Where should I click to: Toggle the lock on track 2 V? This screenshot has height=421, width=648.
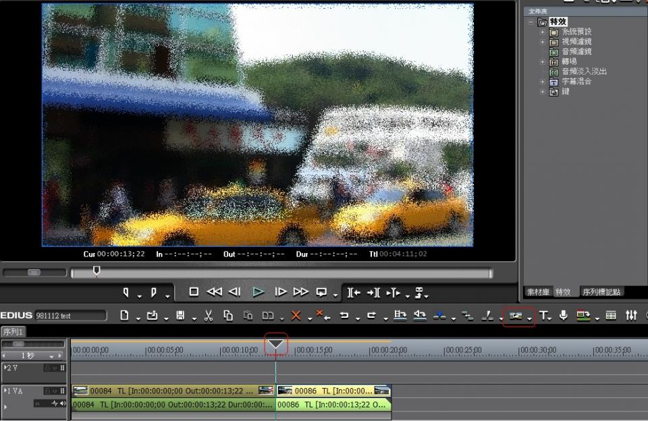click(49, 368)
